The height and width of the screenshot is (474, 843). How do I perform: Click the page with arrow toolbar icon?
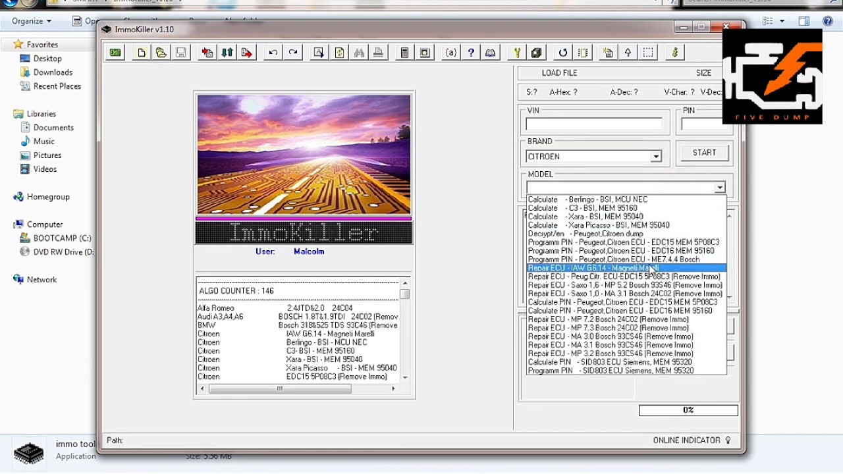pos(319,53)
